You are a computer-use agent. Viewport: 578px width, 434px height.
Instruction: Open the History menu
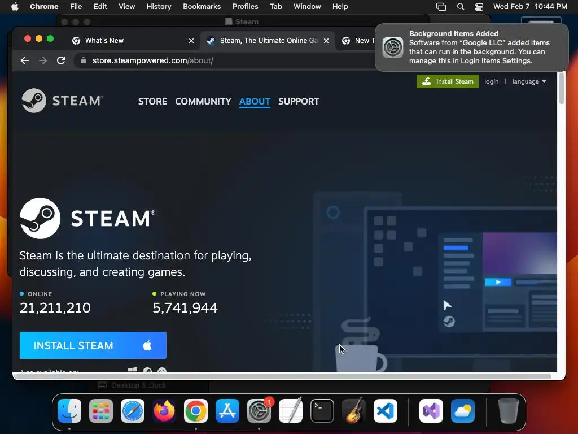point(159,7)
